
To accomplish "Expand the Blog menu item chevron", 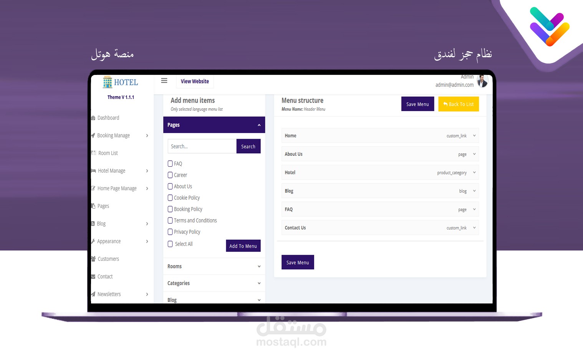I will (474, 191).
